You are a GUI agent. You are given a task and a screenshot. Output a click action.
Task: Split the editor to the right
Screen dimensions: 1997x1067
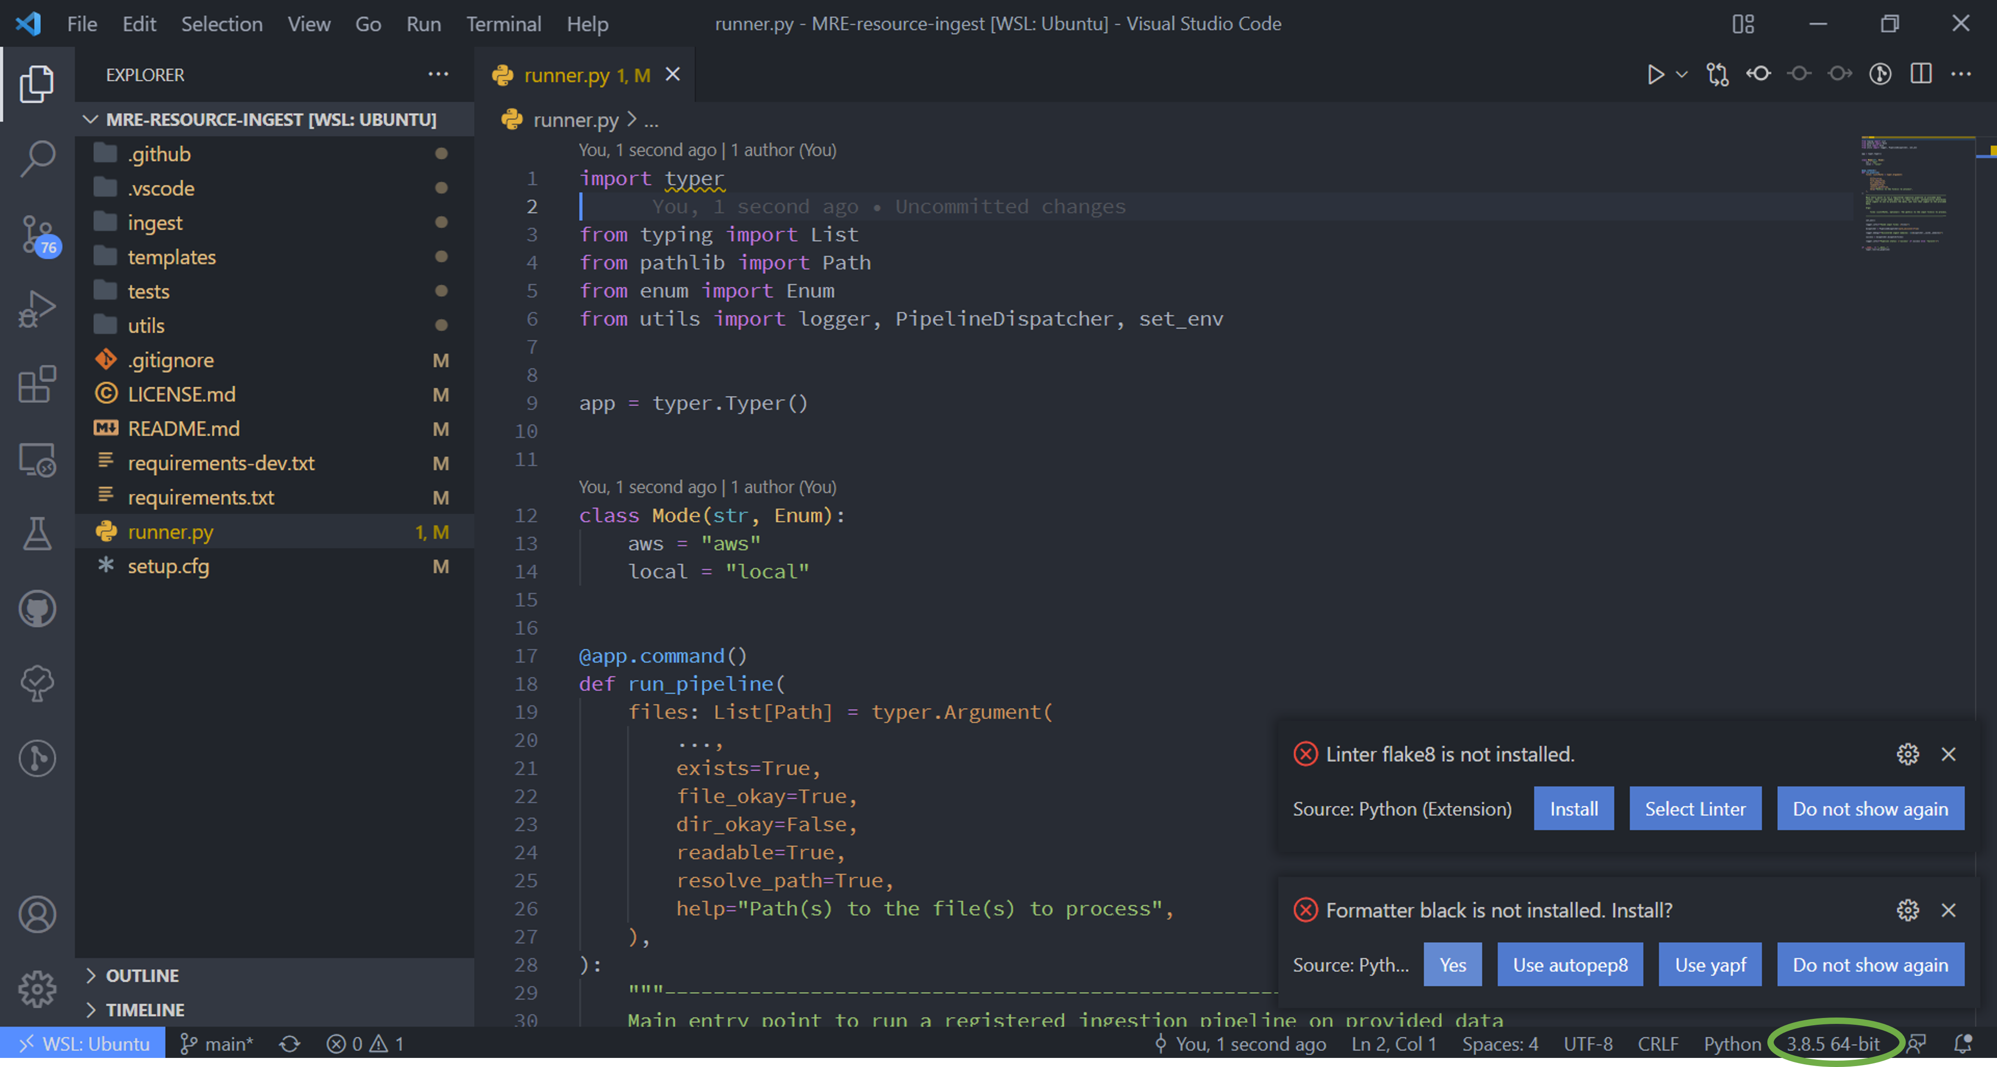1921,74
